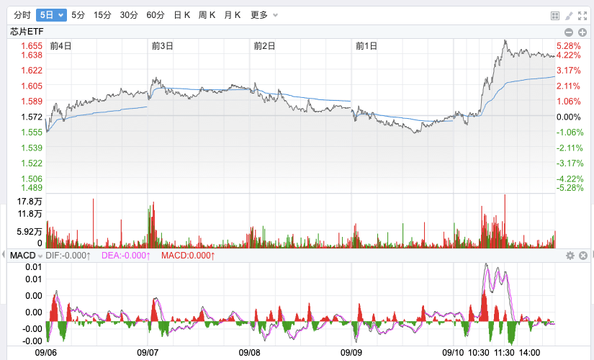Open the 更多 dropdown menu
The image size is (594, 360).
click(x=264, y=15)
